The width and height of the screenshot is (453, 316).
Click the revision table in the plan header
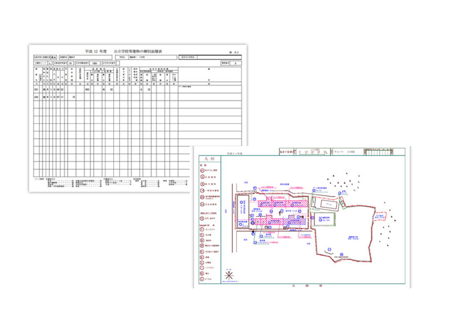(379, 151)
